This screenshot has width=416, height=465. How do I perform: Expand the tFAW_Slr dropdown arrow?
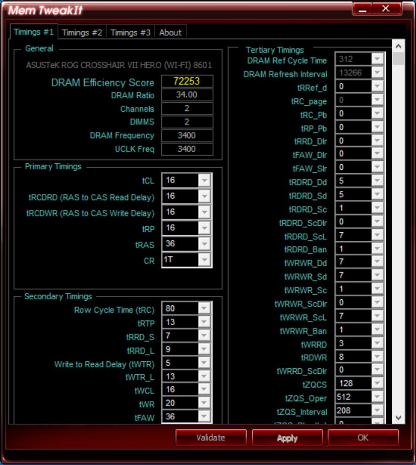(x=378, y=167)
